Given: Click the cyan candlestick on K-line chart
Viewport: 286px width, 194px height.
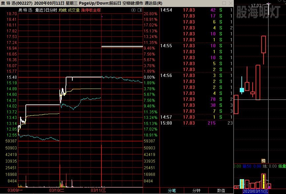Looking at the screenshot, I should click(242, 90).
